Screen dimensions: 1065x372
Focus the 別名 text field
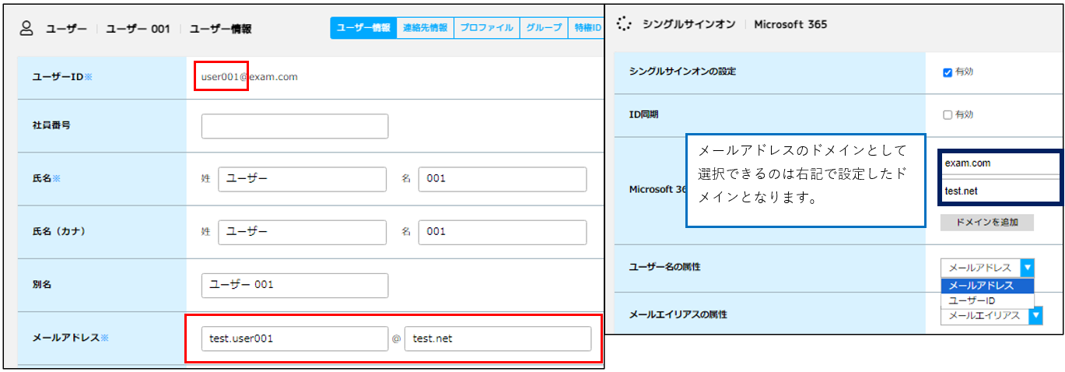coord(294,285)
